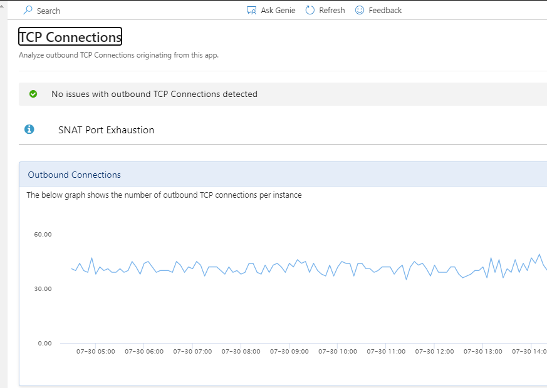Click the blue info icon beside SNAT

29,130
